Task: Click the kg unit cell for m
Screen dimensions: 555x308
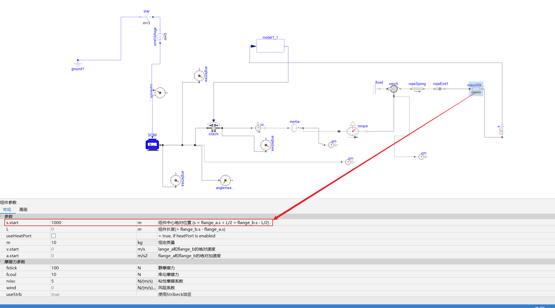Action: [147, 242]
